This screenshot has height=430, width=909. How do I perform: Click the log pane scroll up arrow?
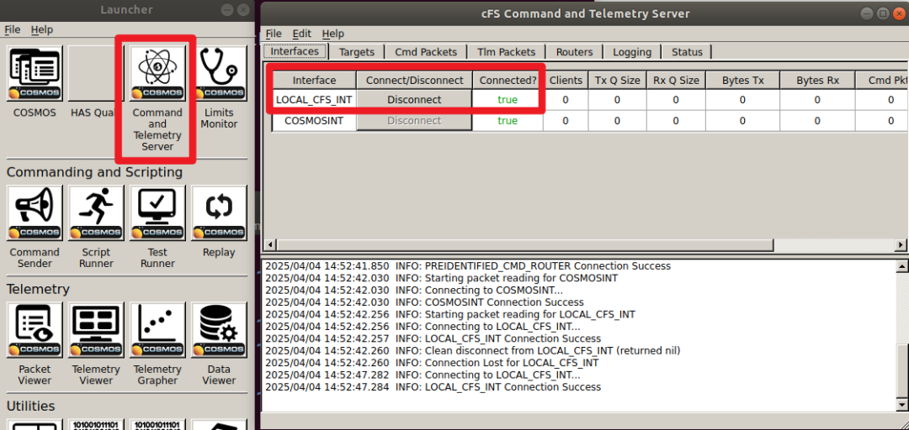tap(902, 267)
